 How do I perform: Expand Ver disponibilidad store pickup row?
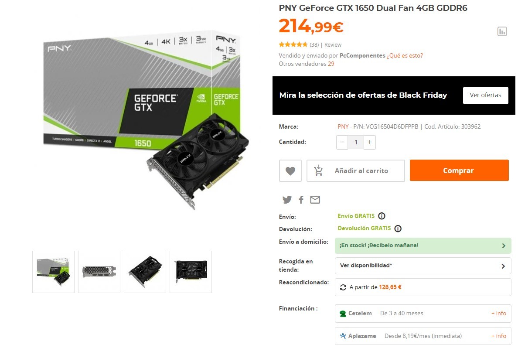click(x=423, y=266)
